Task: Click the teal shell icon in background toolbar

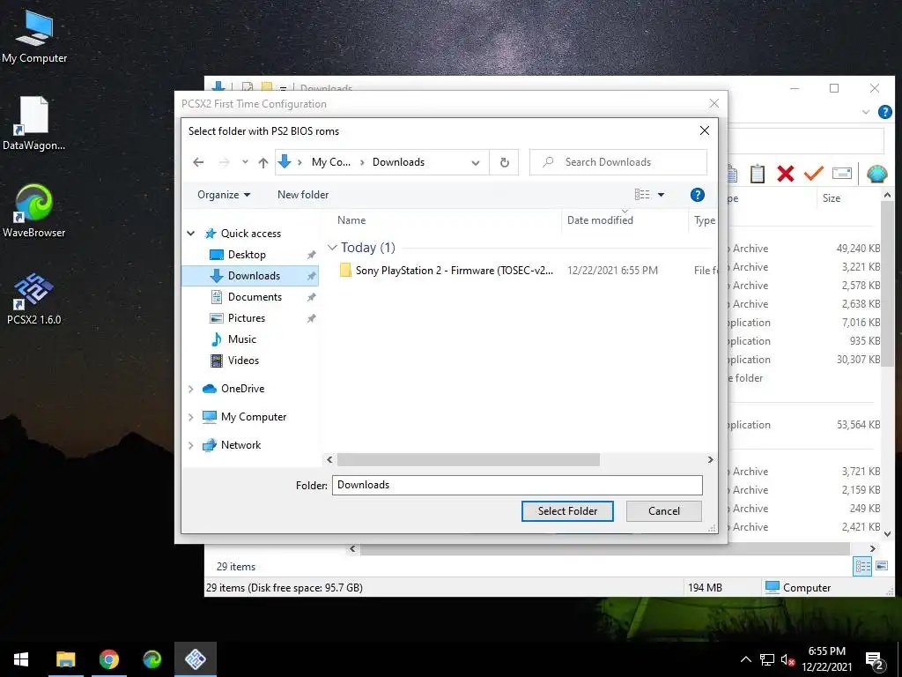Action: (x=876, y=174)
